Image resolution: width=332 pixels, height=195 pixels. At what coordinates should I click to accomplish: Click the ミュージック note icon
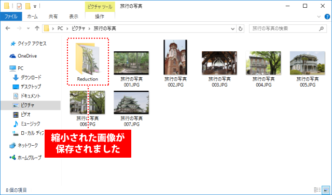[x=16, y=123]
